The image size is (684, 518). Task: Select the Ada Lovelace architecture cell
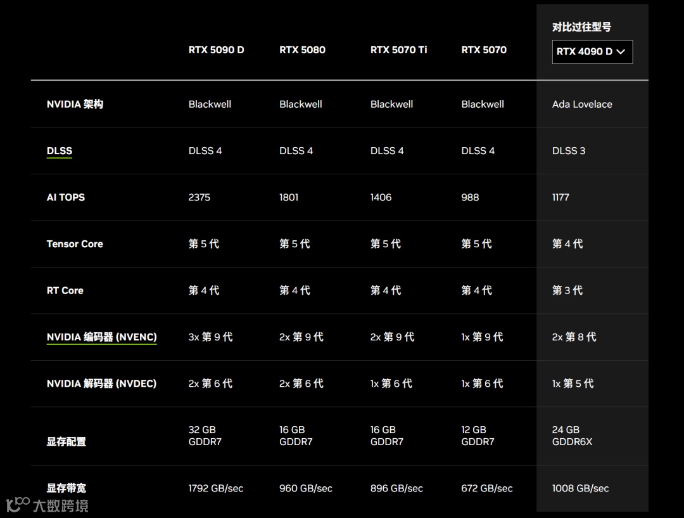[582, 105]
